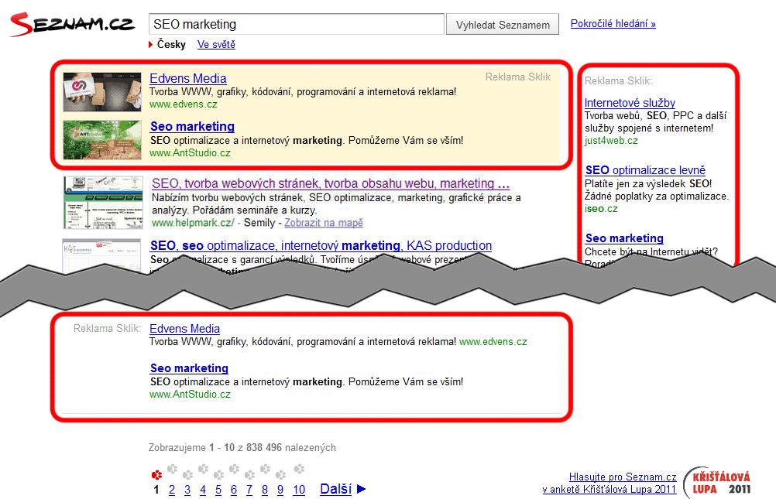Image resolution: width=776 pixels, height=499 pixels.
Task: Open SEO optimalizace levně sidebar ad
Action: [645, 170]
